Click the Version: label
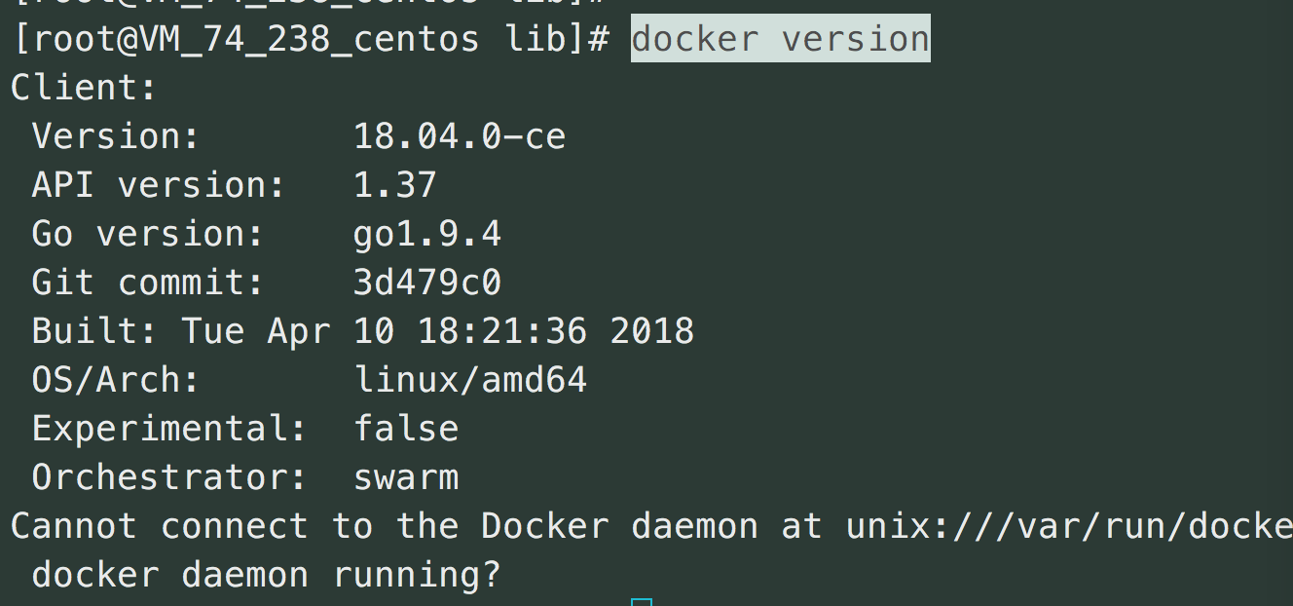This screenshot has width=1293, height=606. click(116, 136)
